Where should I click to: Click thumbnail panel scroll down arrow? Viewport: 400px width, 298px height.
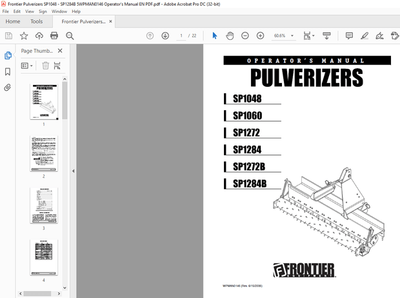(x=65, y=288)
